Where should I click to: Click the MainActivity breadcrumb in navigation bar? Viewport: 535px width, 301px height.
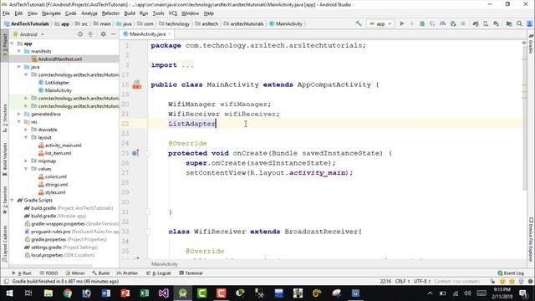click(x=286, y=23)
